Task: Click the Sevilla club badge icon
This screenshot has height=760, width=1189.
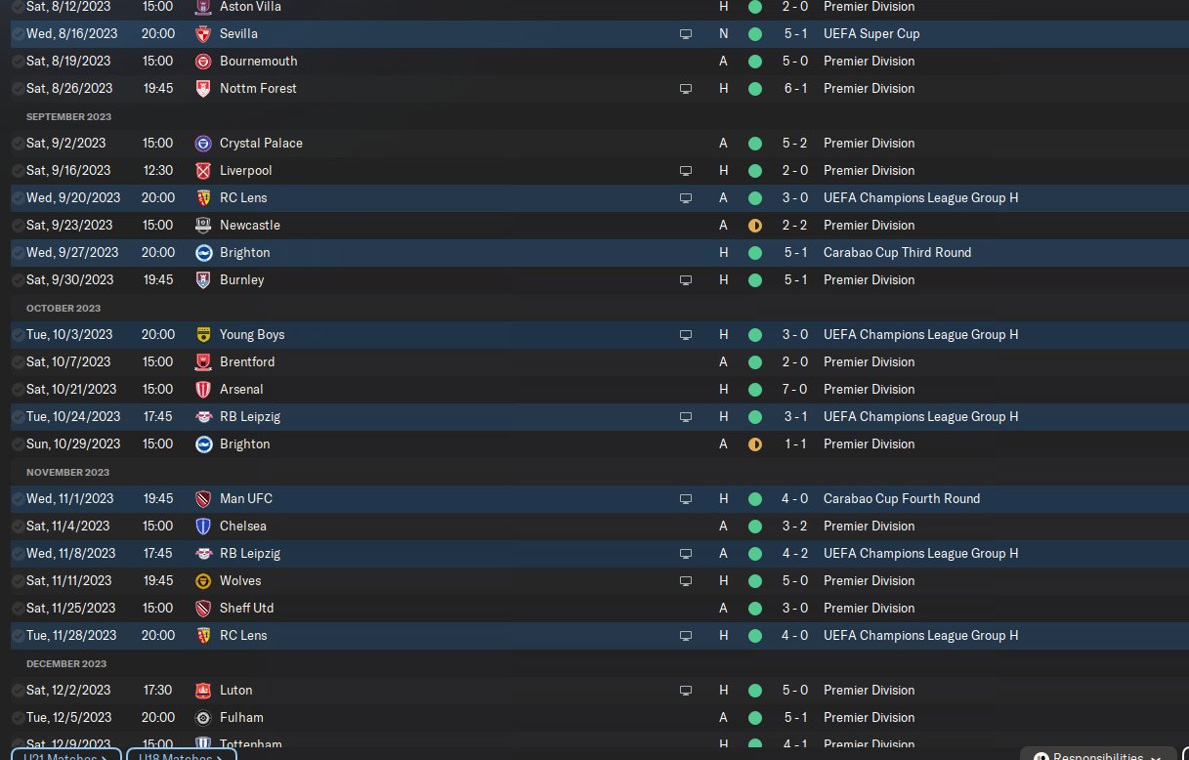Action: pos(203,33)
